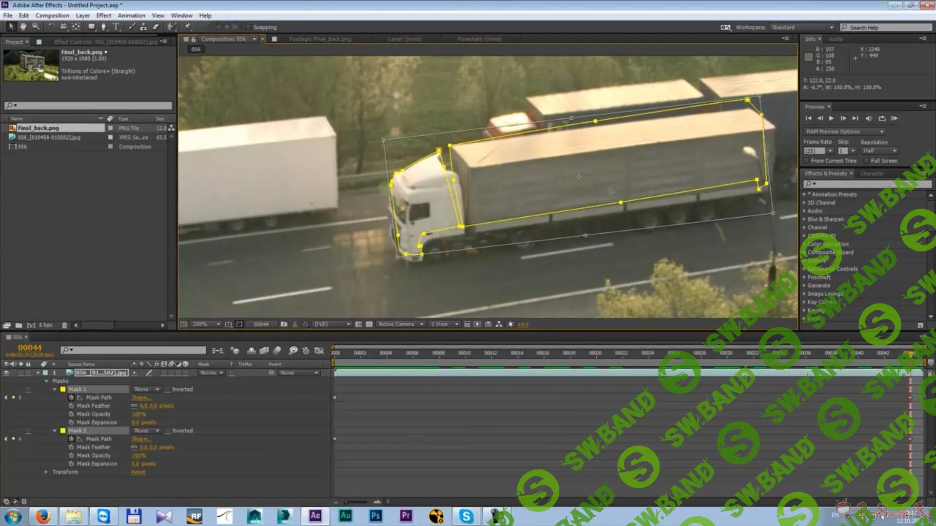Screen dimensions: 936x526
Task: Select the Selection tool in the toolbar
Action: [x=11, y=27]
